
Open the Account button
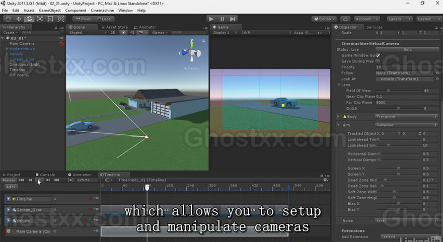click(x=366, y=19)
